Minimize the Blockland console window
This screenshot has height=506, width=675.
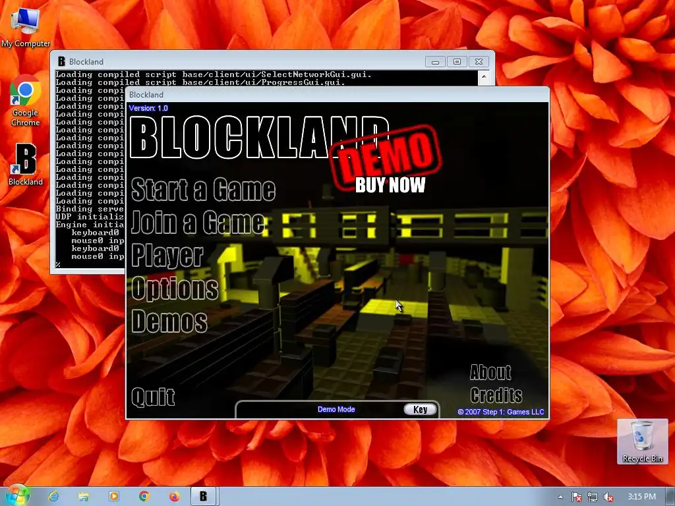click(x=435, y=62)
